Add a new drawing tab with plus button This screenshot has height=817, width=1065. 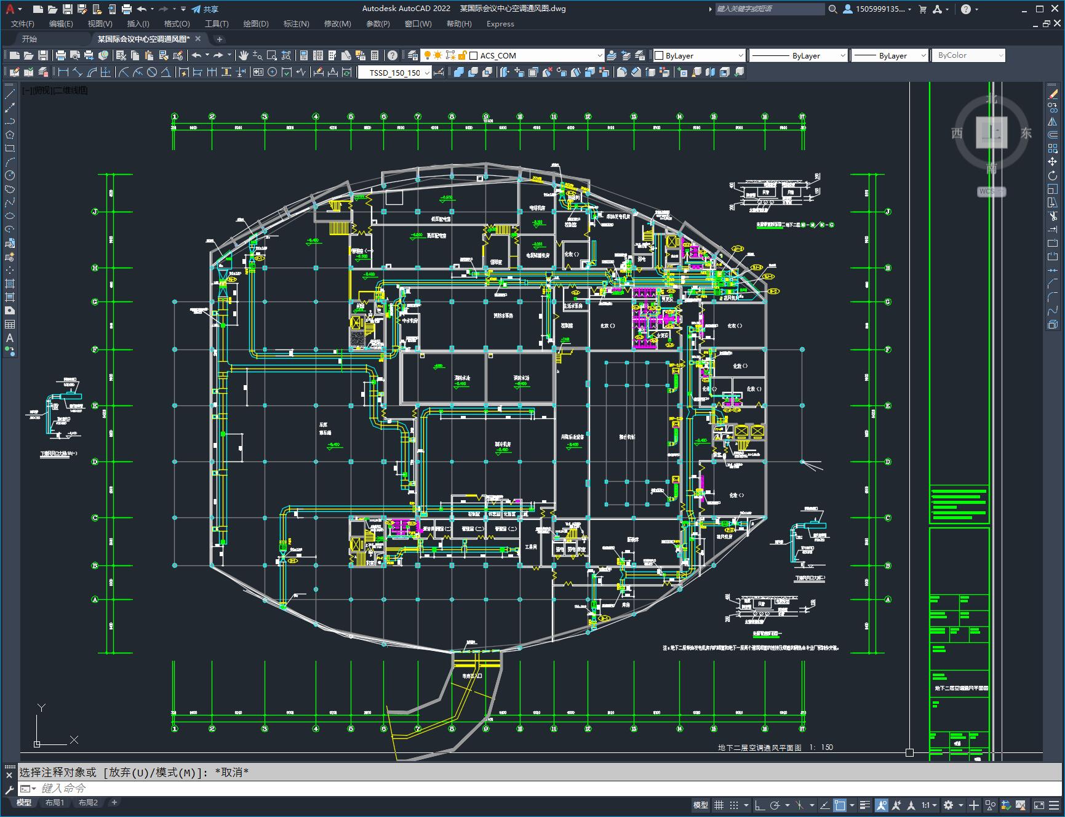(x=219, y=39)
